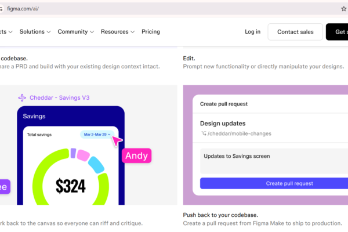Expand the Solutions menu
348x232 pixels.
click(35, 32)
